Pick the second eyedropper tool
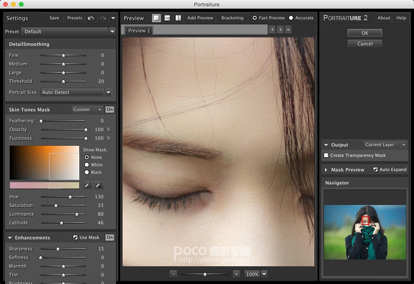 [x=99, y=184]
